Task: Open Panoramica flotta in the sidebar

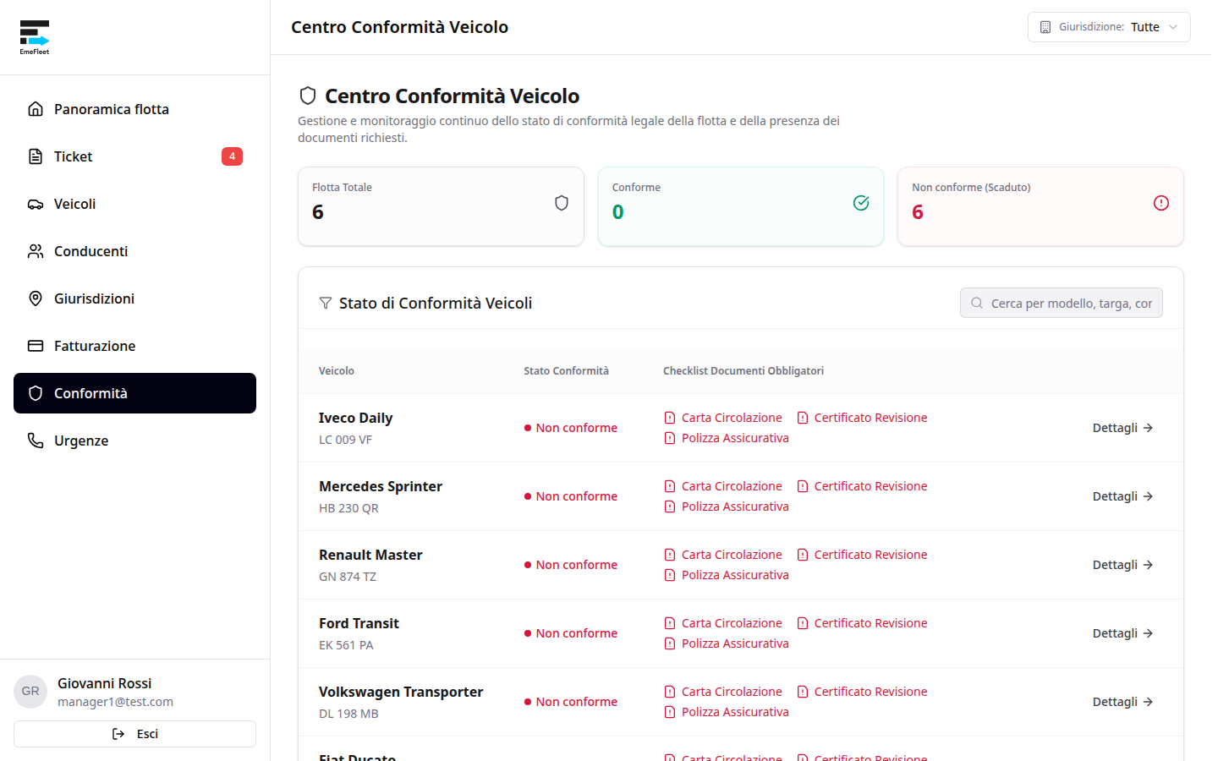Action: tap(134, 109)
